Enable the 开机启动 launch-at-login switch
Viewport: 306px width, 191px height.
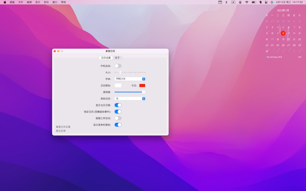[118, 66]
